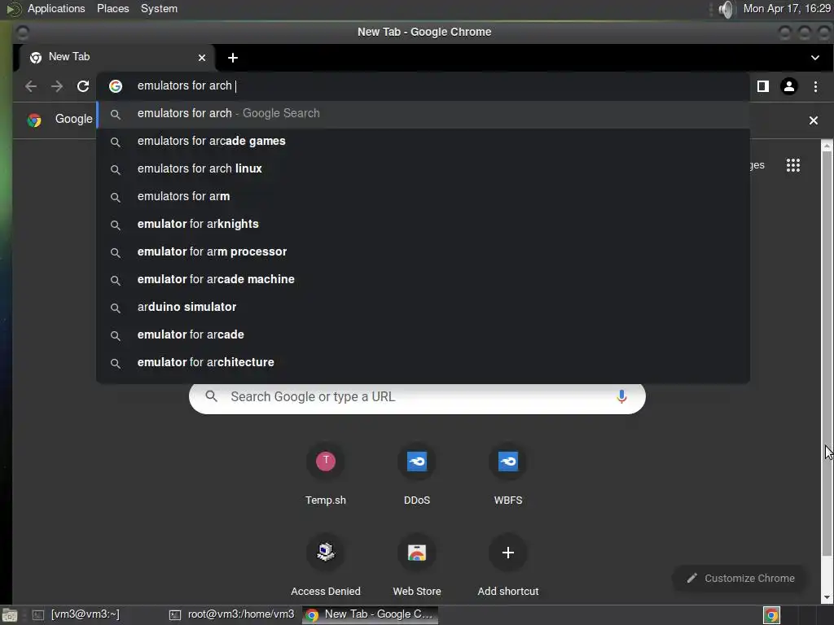Image resolution: width=834 pixels, height=625 pixels.
Task: Click the Customize Chrome button
Action: (x=740, y=579)
